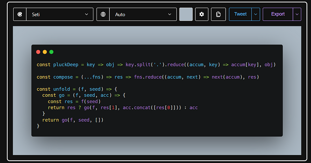Open settings with the gear icon
Screen dimensions: 311x163
point(202,14)
